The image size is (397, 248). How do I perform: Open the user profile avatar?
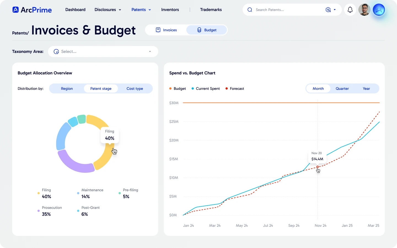[x=364, y=10]
